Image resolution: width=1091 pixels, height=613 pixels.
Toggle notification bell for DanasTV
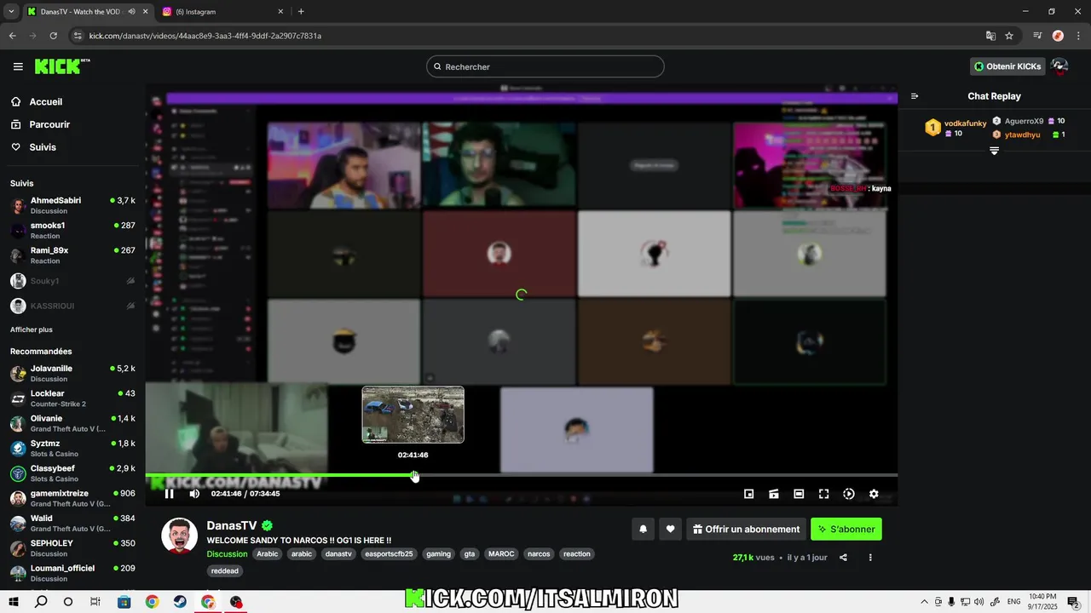(x=643, y=529)
